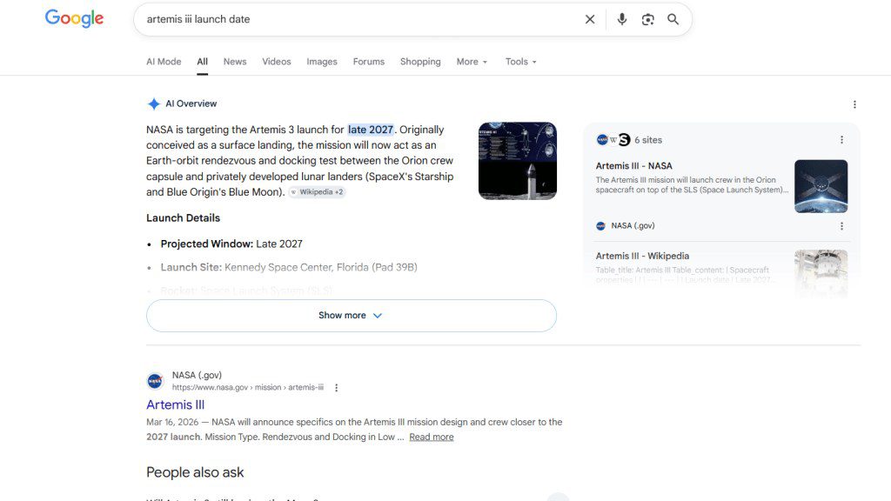Open the Orion spacecraft thumbnail
The image size is (891, 501).
(x=821, y=186)
